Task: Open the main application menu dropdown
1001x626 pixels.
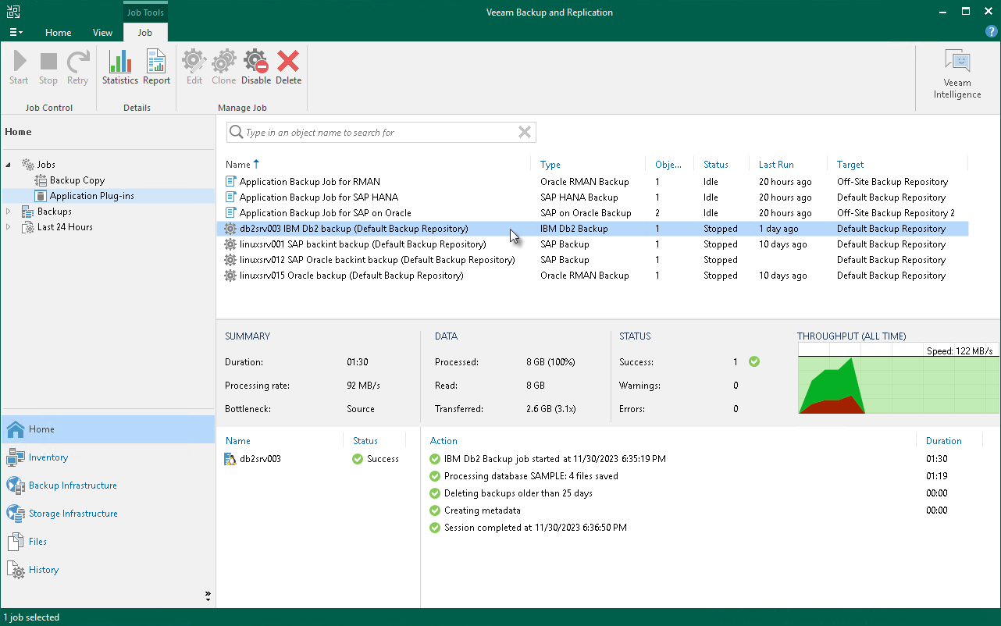Action: pos(15,32)
